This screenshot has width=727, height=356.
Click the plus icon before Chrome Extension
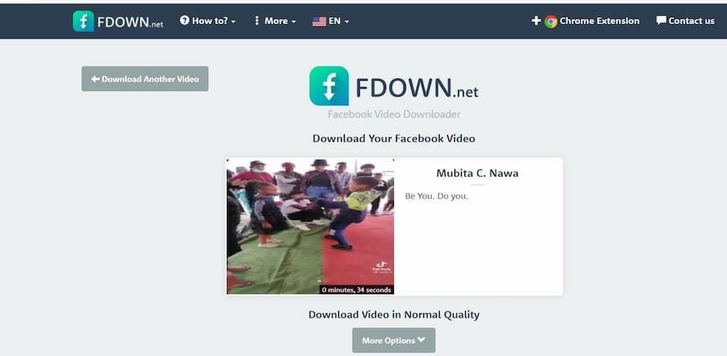coord(537,21)
